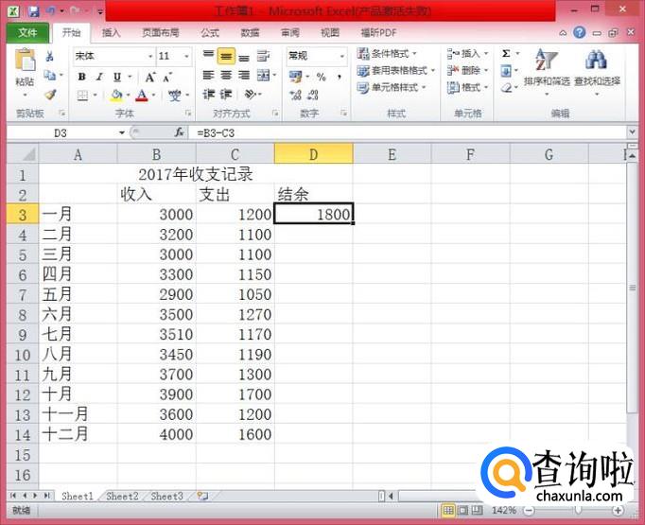
Task: Toggle middle vertical alignment
Action: click(226, 56)
